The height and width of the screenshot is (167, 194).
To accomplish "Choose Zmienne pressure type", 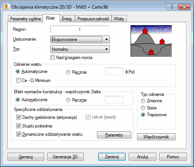I will point(143,101).
